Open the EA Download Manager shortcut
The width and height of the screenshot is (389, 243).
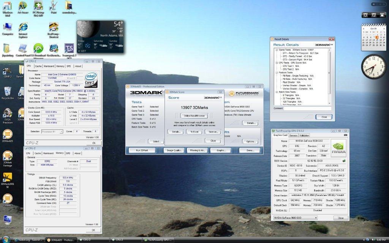[x=38, y=50]
